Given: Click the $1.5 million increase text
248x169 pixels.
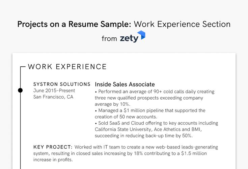Looking at the screenshot, I should 194,154.
